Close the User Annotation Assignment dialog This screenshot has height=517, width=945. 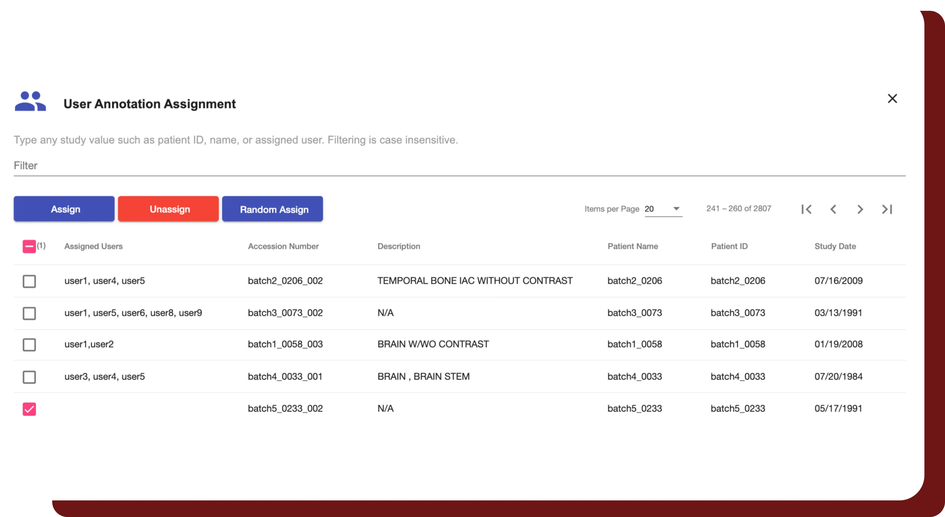coord(893,99)
